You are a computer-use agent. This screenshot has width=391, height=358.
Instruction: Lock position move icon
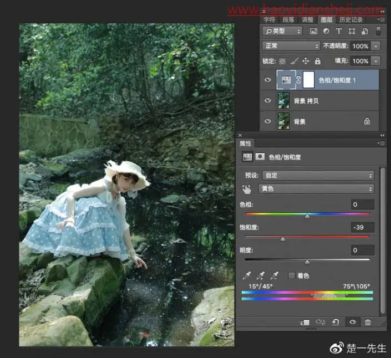pyautogui.click(x=306, y=61)
